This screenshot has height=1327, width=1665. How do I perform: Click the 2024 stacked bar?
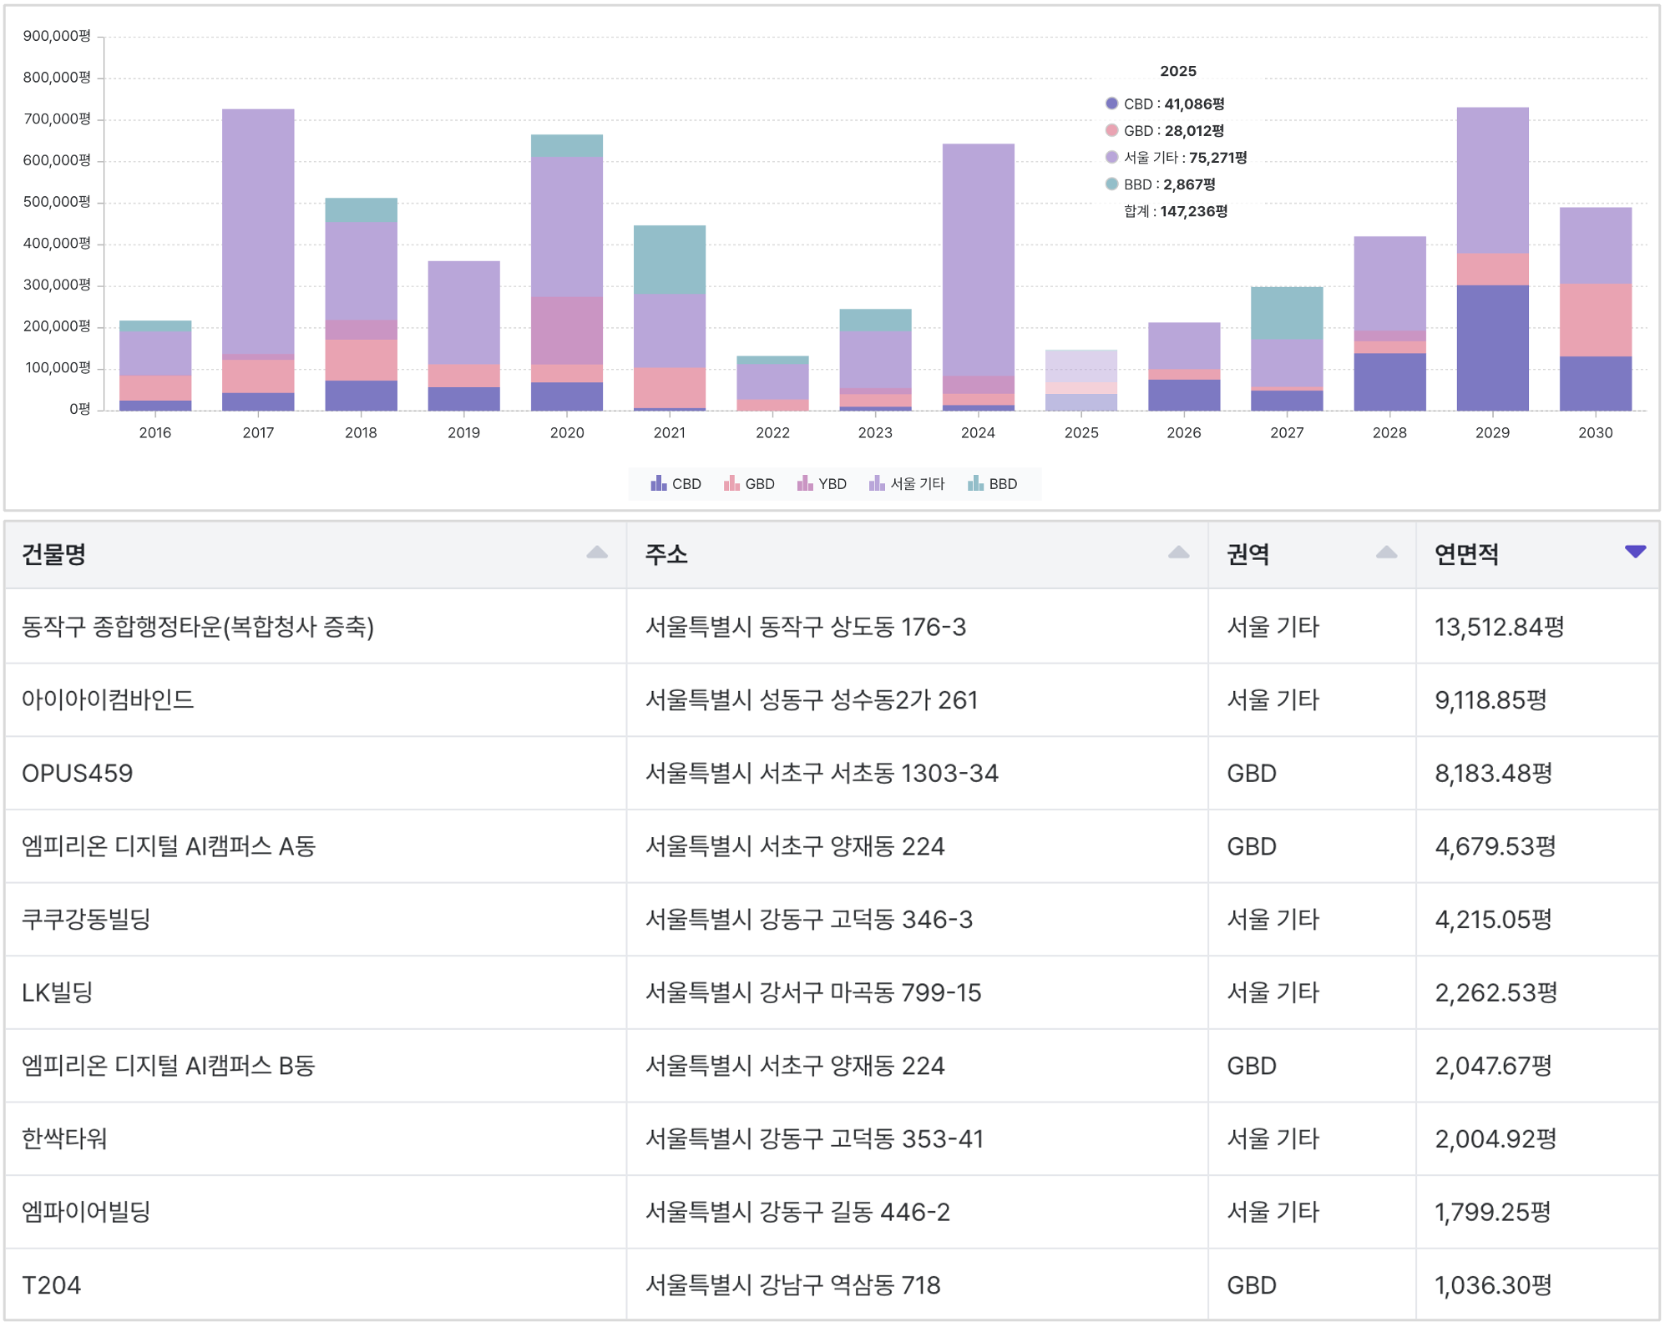tap(978, 267)
